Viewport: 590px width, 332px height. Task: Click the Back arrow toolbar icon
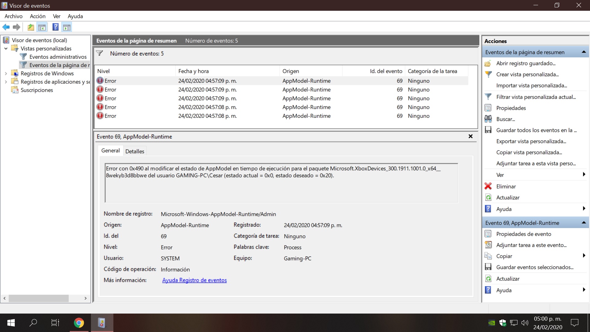tap(6, 27)
